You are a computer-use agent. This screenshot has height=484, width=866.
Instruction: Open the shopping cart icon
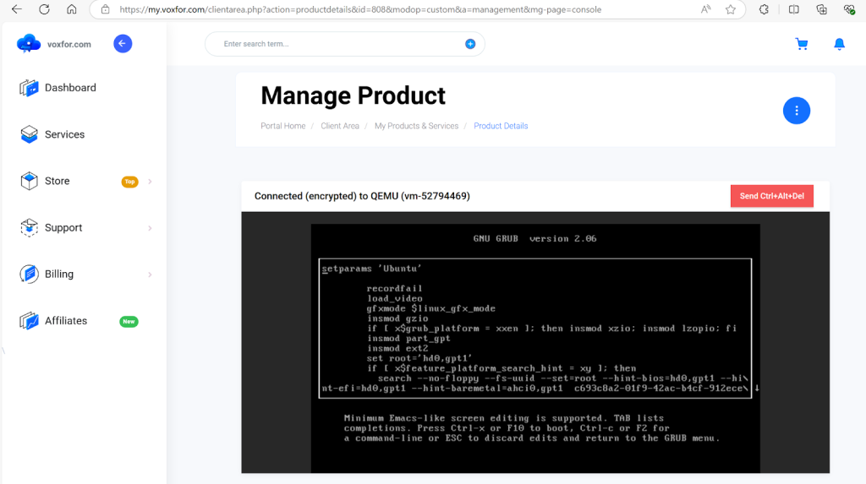point(802,44)
